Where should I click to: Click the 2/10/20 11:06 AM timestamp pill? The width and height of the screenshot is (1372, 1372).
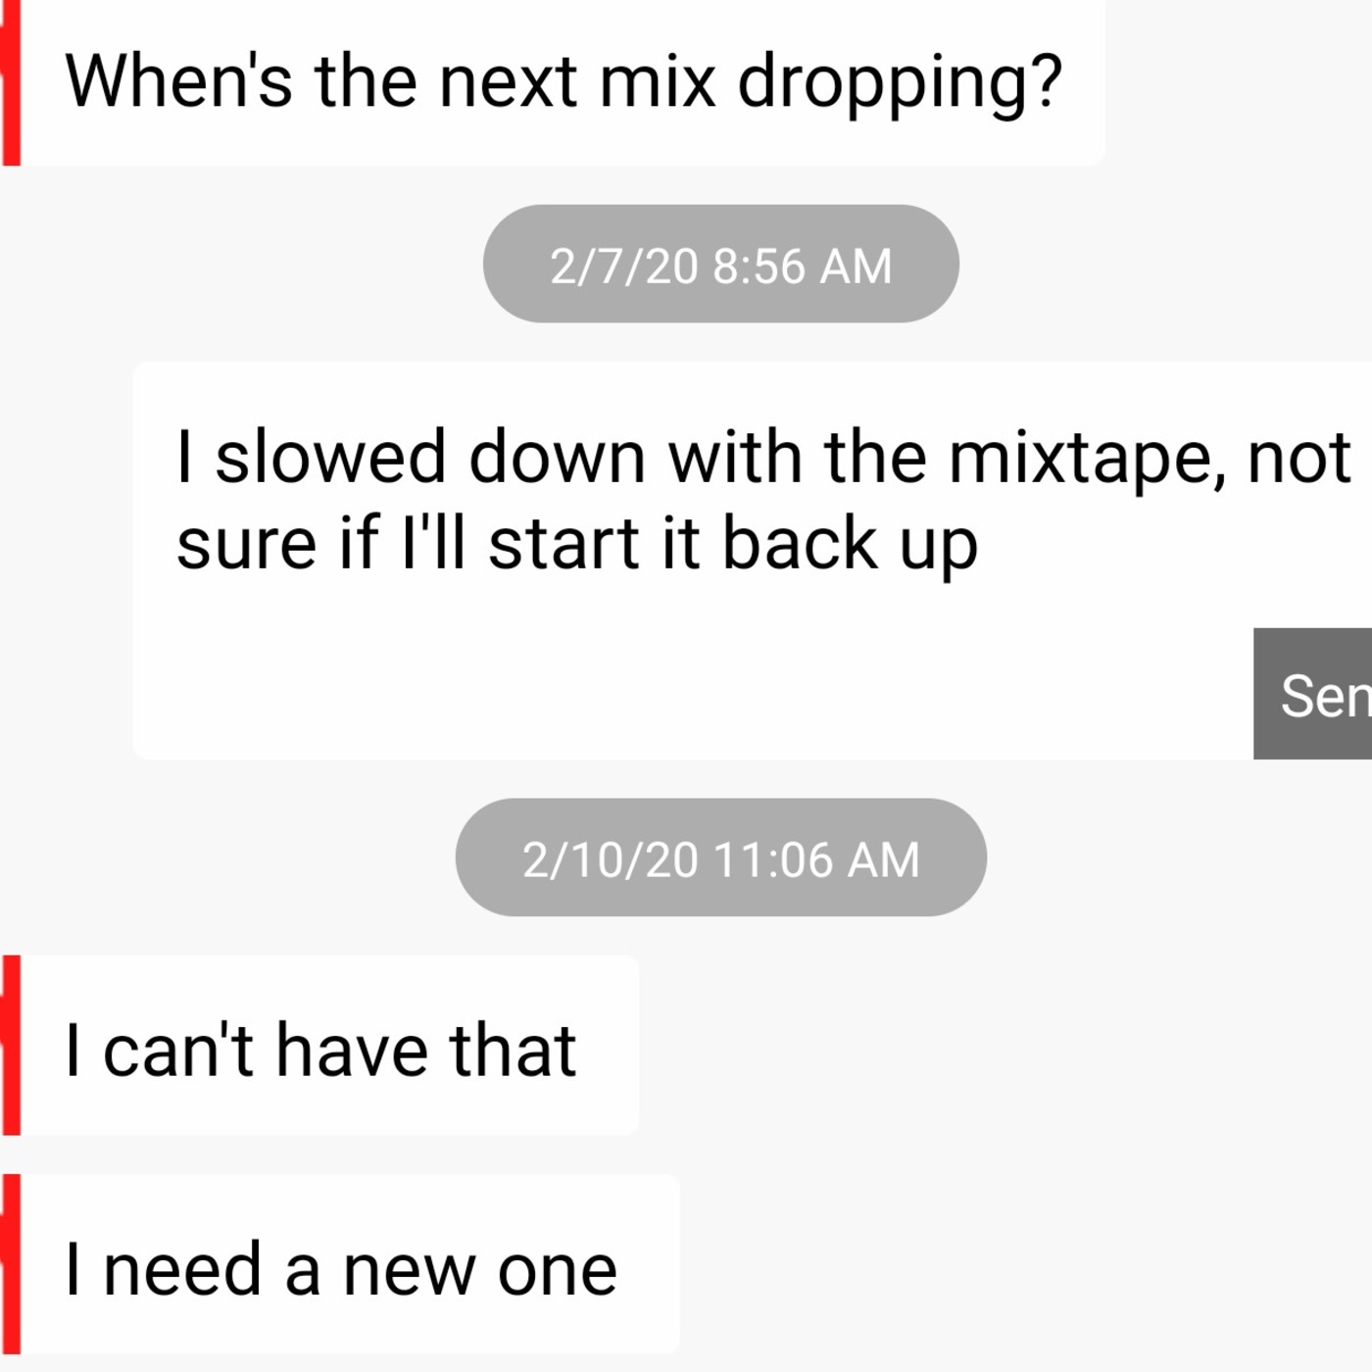[720, 857]
